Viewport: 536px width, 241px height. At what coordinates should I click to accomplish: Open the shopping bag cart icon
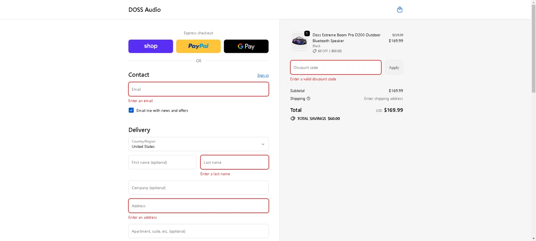[x=400, y=10]
